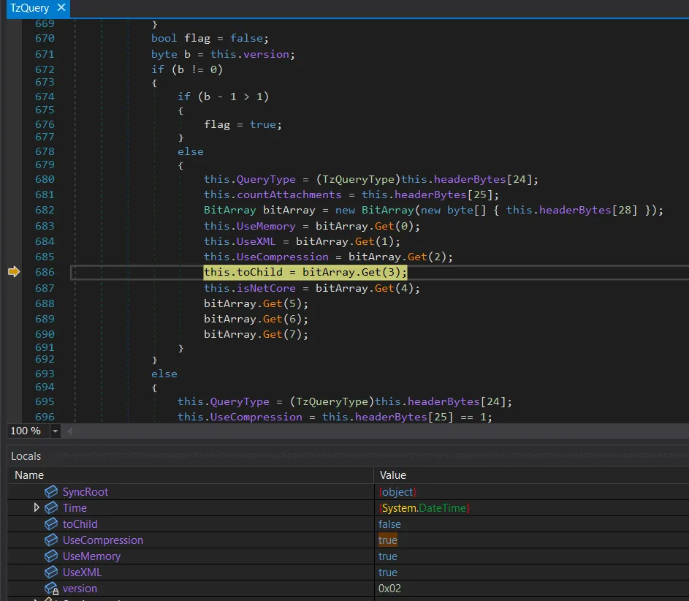Click the yellow current-statement arrow in the gutter

pos(14,272)
